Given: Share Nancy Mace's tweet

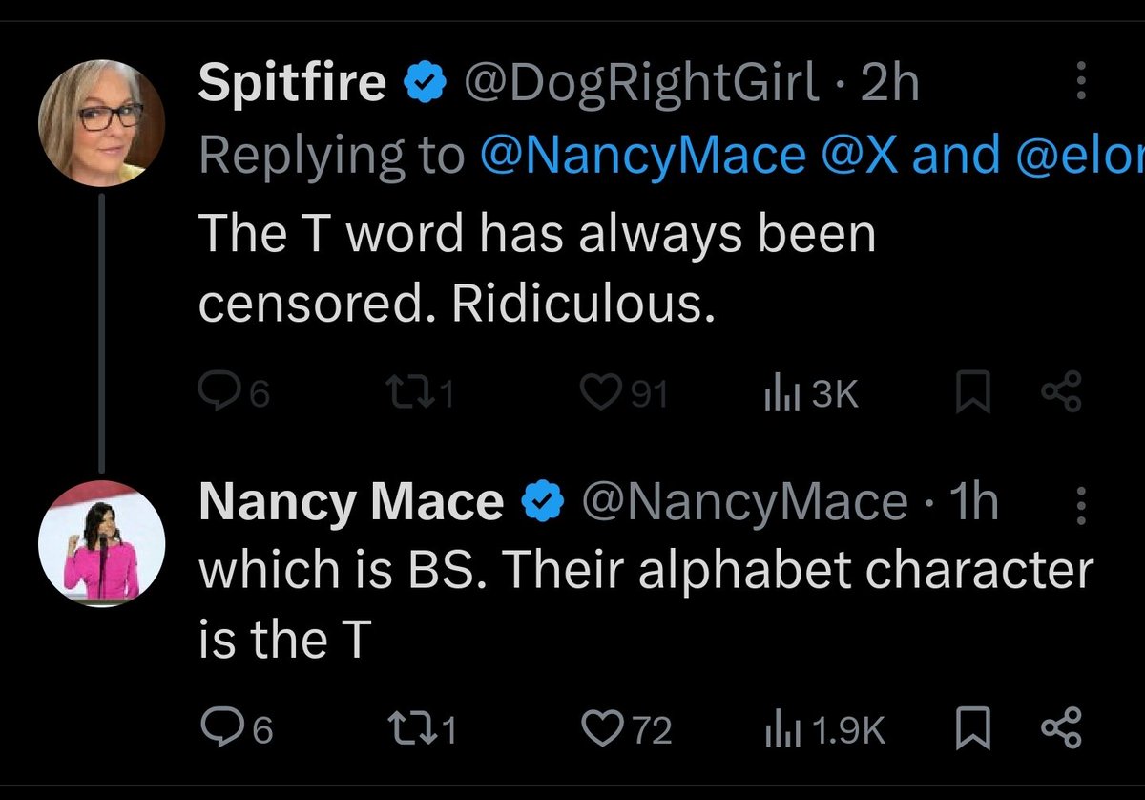Looking at the screenshot, I should (x=1062, y=730).
